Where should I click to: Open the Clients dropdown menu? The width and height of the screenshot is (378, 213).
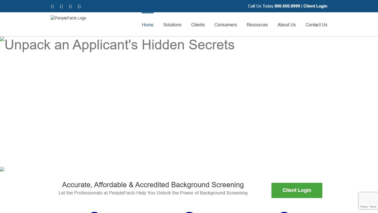tap(198, 25)
